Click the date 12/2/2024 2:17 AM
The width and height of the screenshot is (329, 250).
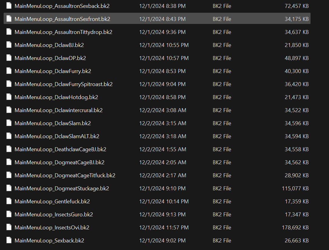[x=163, y=175]
